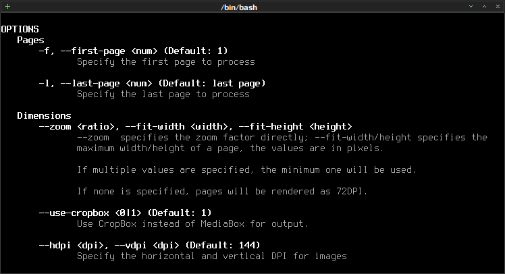Click the '--zoom <ratio>, --fit-width' option line
Image resolution: width=505 pixels, height=274 pixels.
pyautogui.click(x=196, y=126)
